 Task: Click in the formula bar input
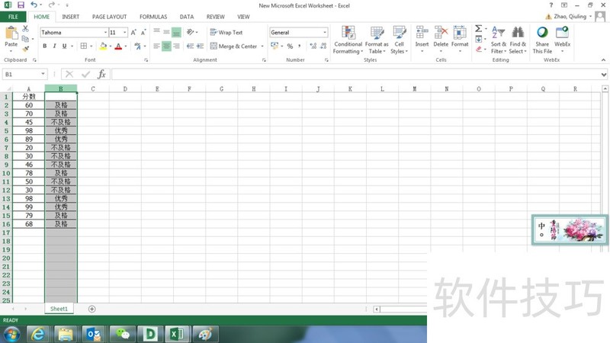[x=355, y=74]
